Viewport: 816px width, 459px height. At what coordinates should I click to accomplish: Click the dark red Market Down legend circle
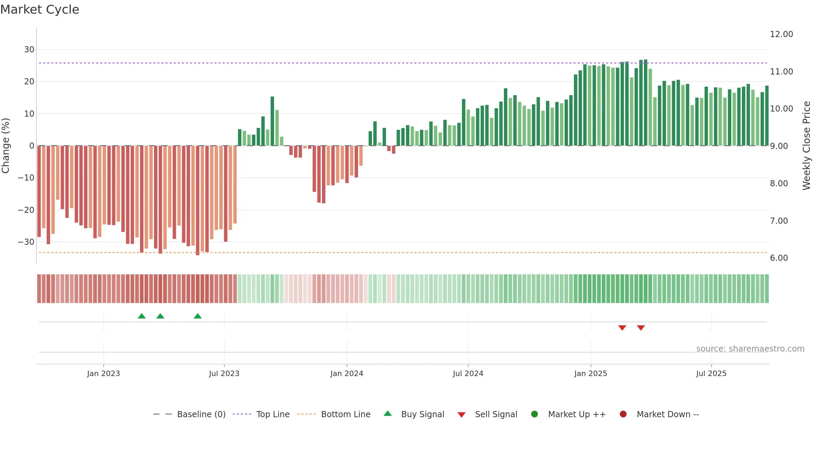coord(623,414)
